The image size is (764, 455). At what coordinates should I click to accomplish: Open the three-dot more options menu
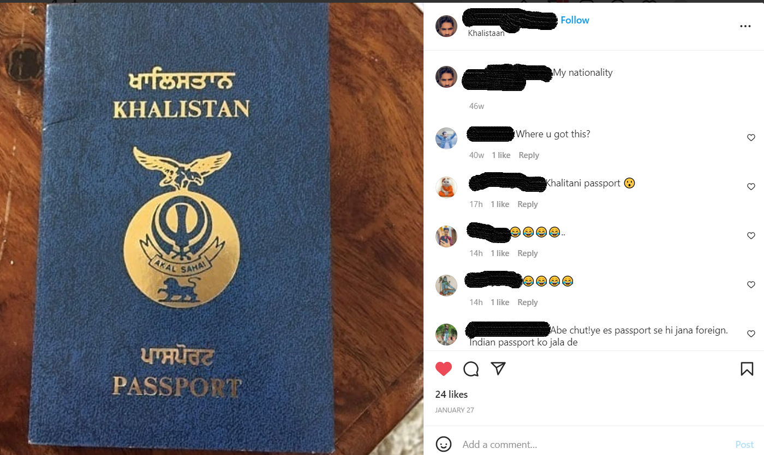(745, 26)
